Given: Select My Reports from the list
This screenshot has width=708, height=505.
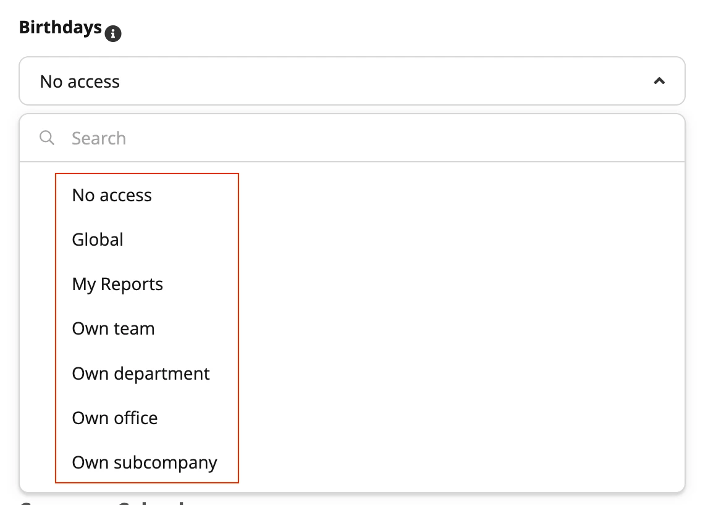Looking at the screenshot, I should [117, 285].
